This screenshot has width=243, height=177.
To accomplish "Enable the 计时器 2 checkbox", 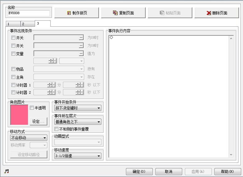I will pos(13,92).
